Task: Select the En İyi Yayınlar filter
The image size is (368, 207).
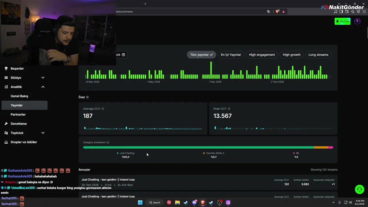Action: (231, 55)
